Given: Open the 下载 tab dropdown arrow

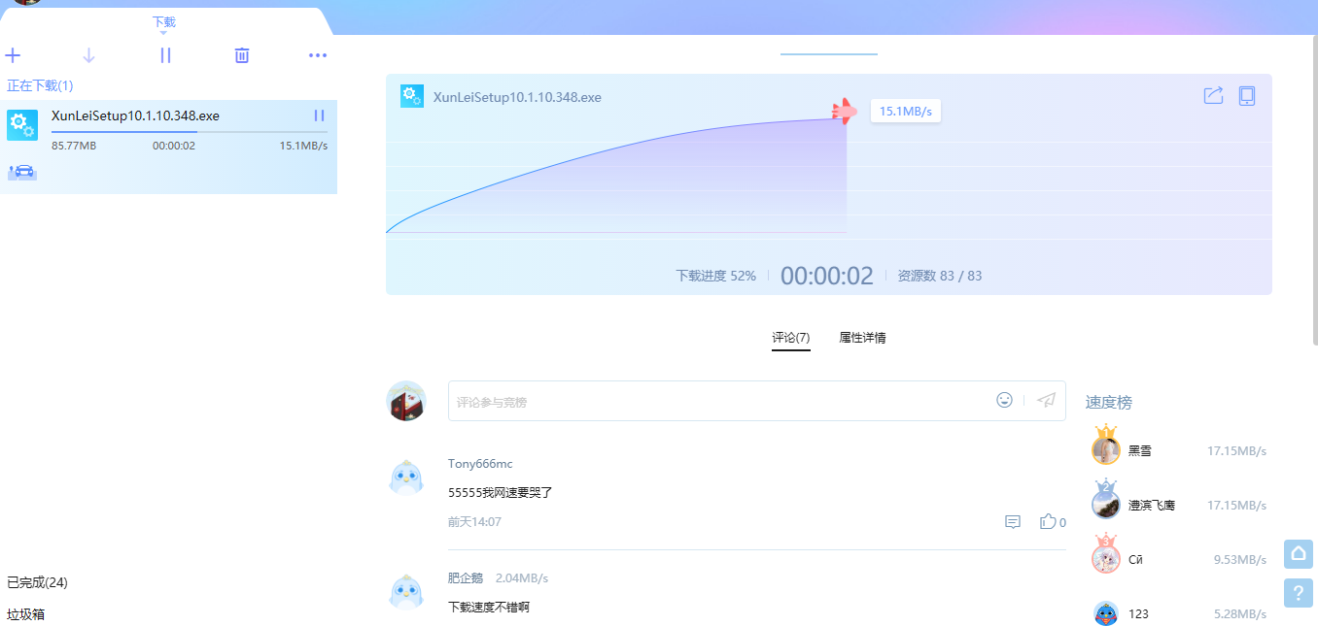Looking at the screenshot, I should pos(163,33).
